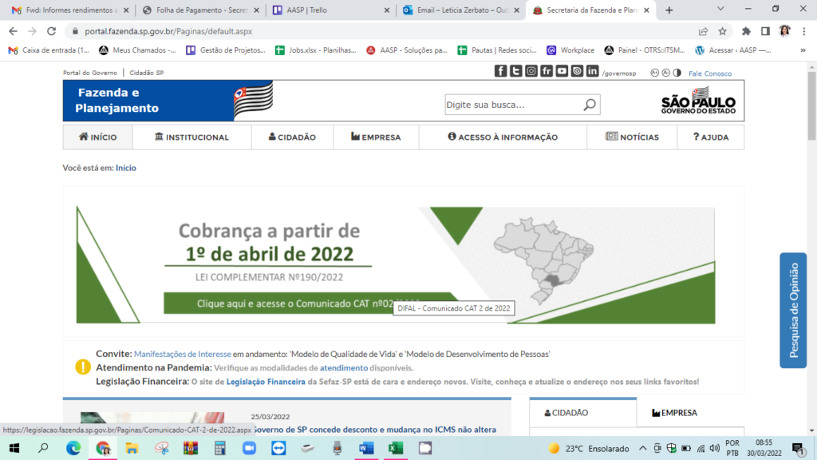The width and height of the screenshot is (817, 460).
Task: Open the Facebook social media icon
Action: (500, 71)
